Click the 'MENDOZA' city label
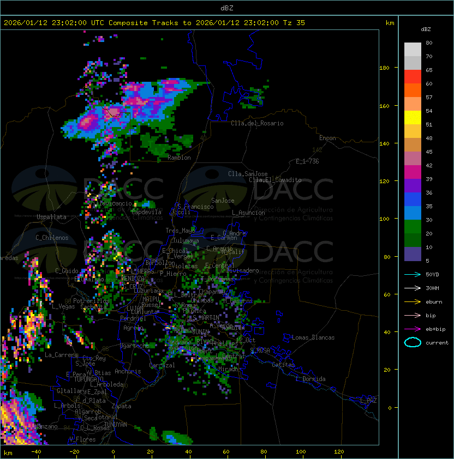Viewport: 454px width, 459px height. 133,279
